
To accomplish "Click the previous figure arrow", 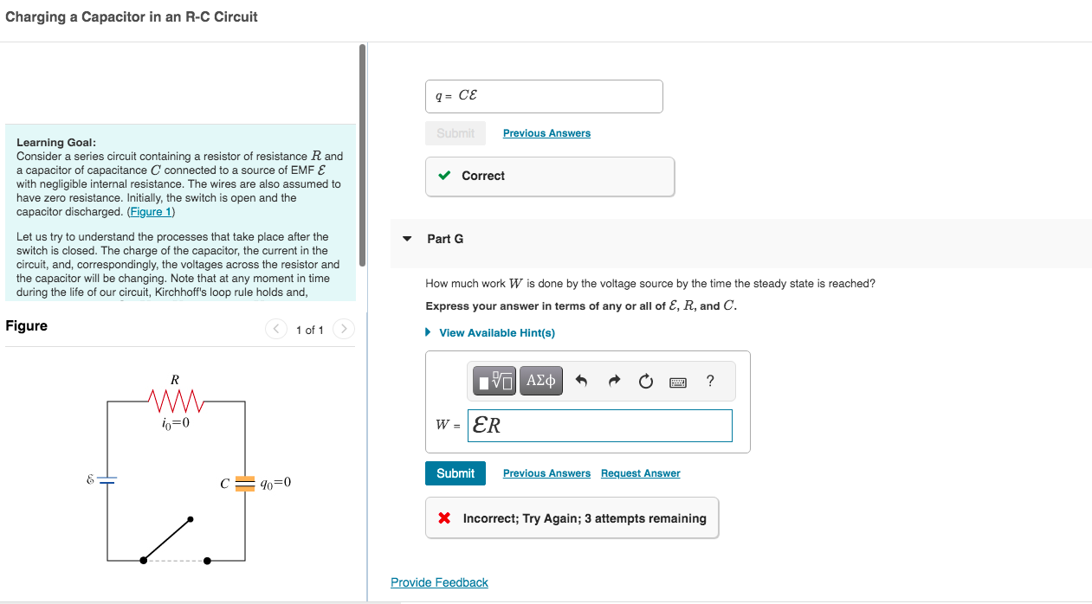I will pos(275,329).
